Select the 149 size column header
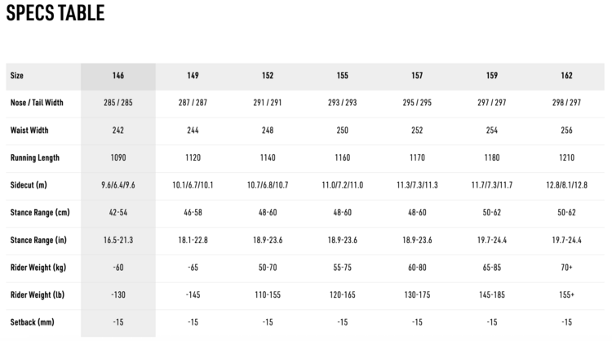612x341 pixels. coord(193,76)
